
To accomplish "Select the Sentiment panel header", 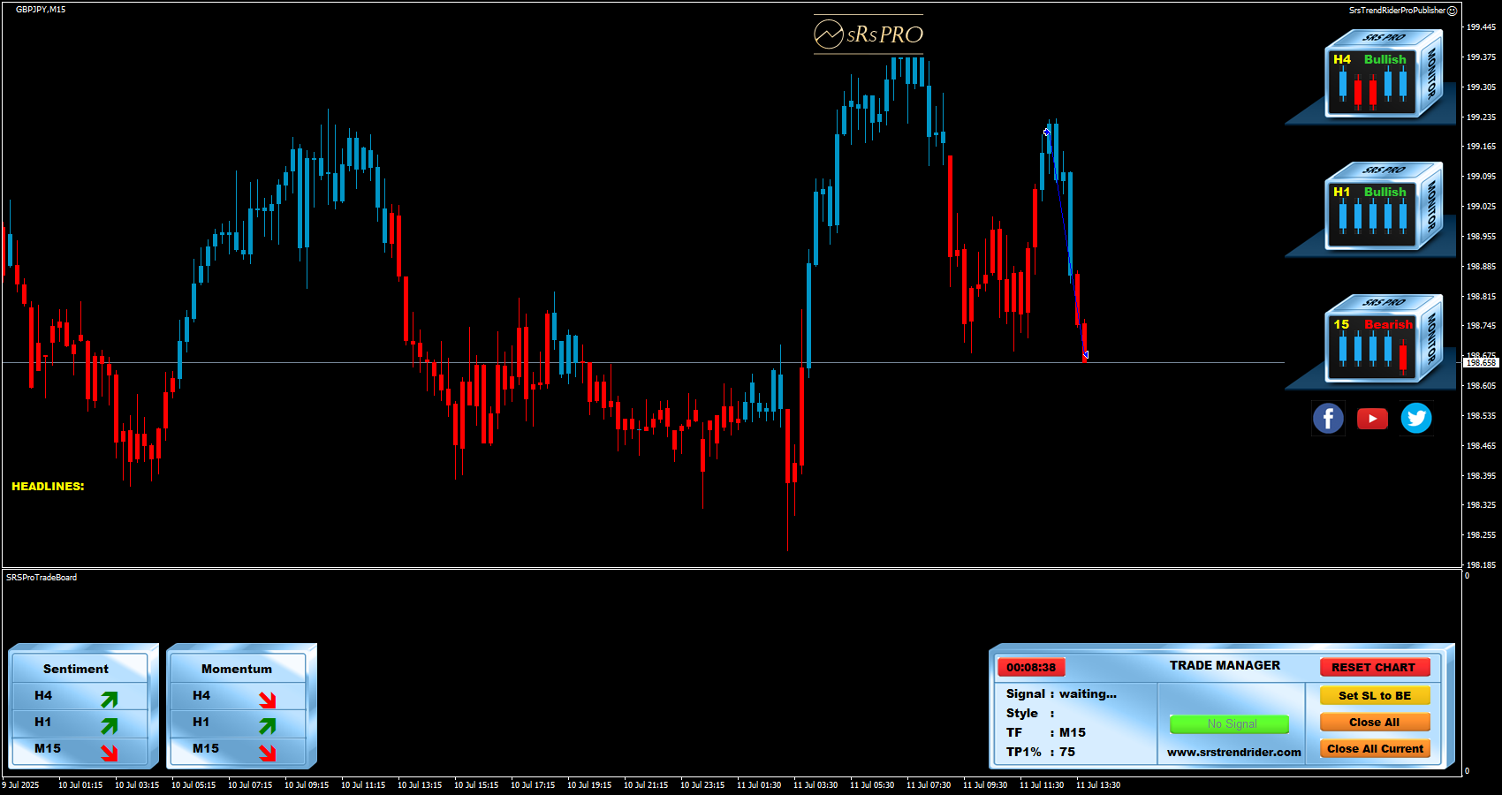I will 77,669.
